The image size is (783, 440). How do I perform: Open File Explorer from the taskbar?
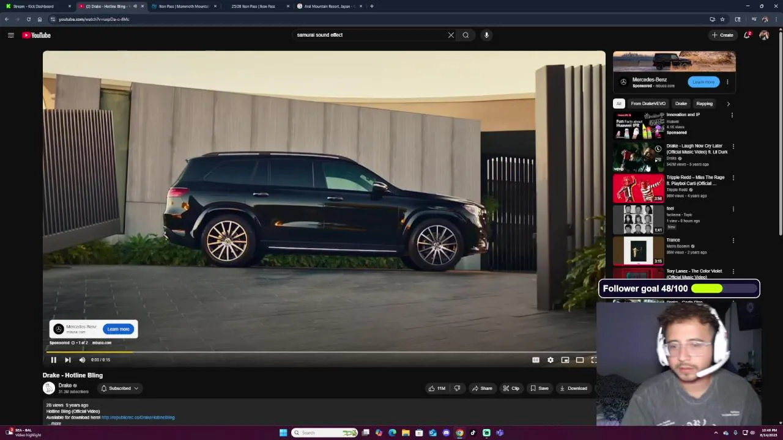pyautogui.click(x=406, y=433)
